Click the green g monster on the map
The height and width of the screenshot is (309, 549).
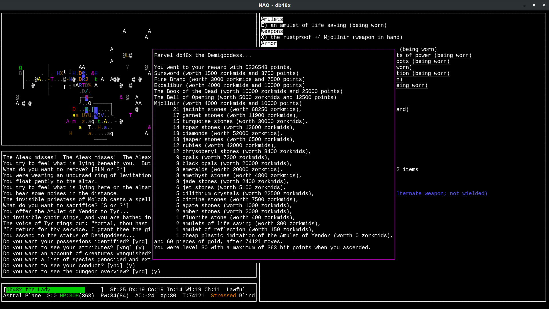pyautogui.click(x=20, y=68)
